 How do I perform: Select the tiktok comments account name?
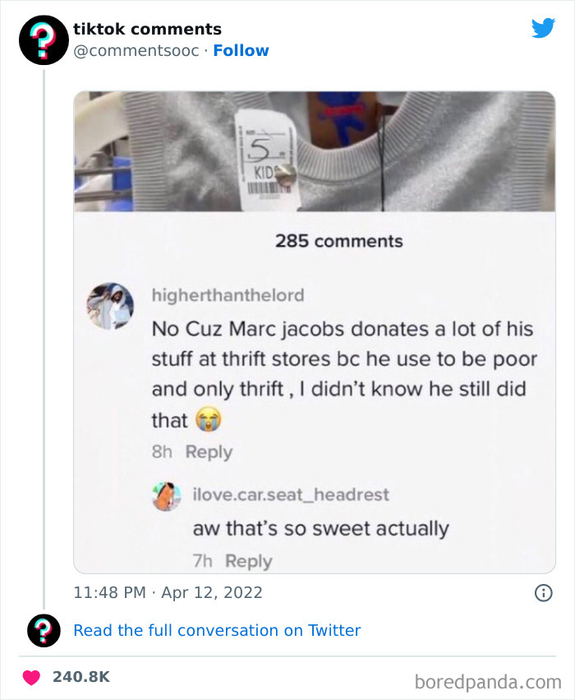[x=148, y=28]
